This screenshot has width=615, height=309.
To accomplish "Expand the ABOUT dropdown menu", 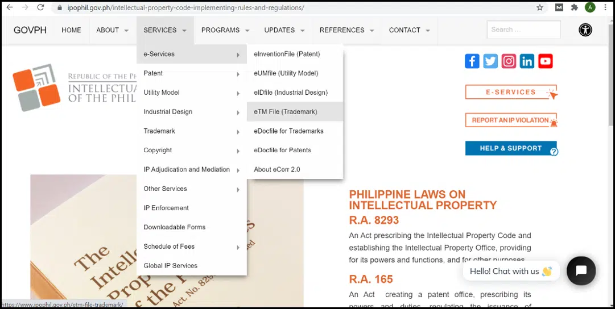I will pyautogui.click(x=112, y=30).
